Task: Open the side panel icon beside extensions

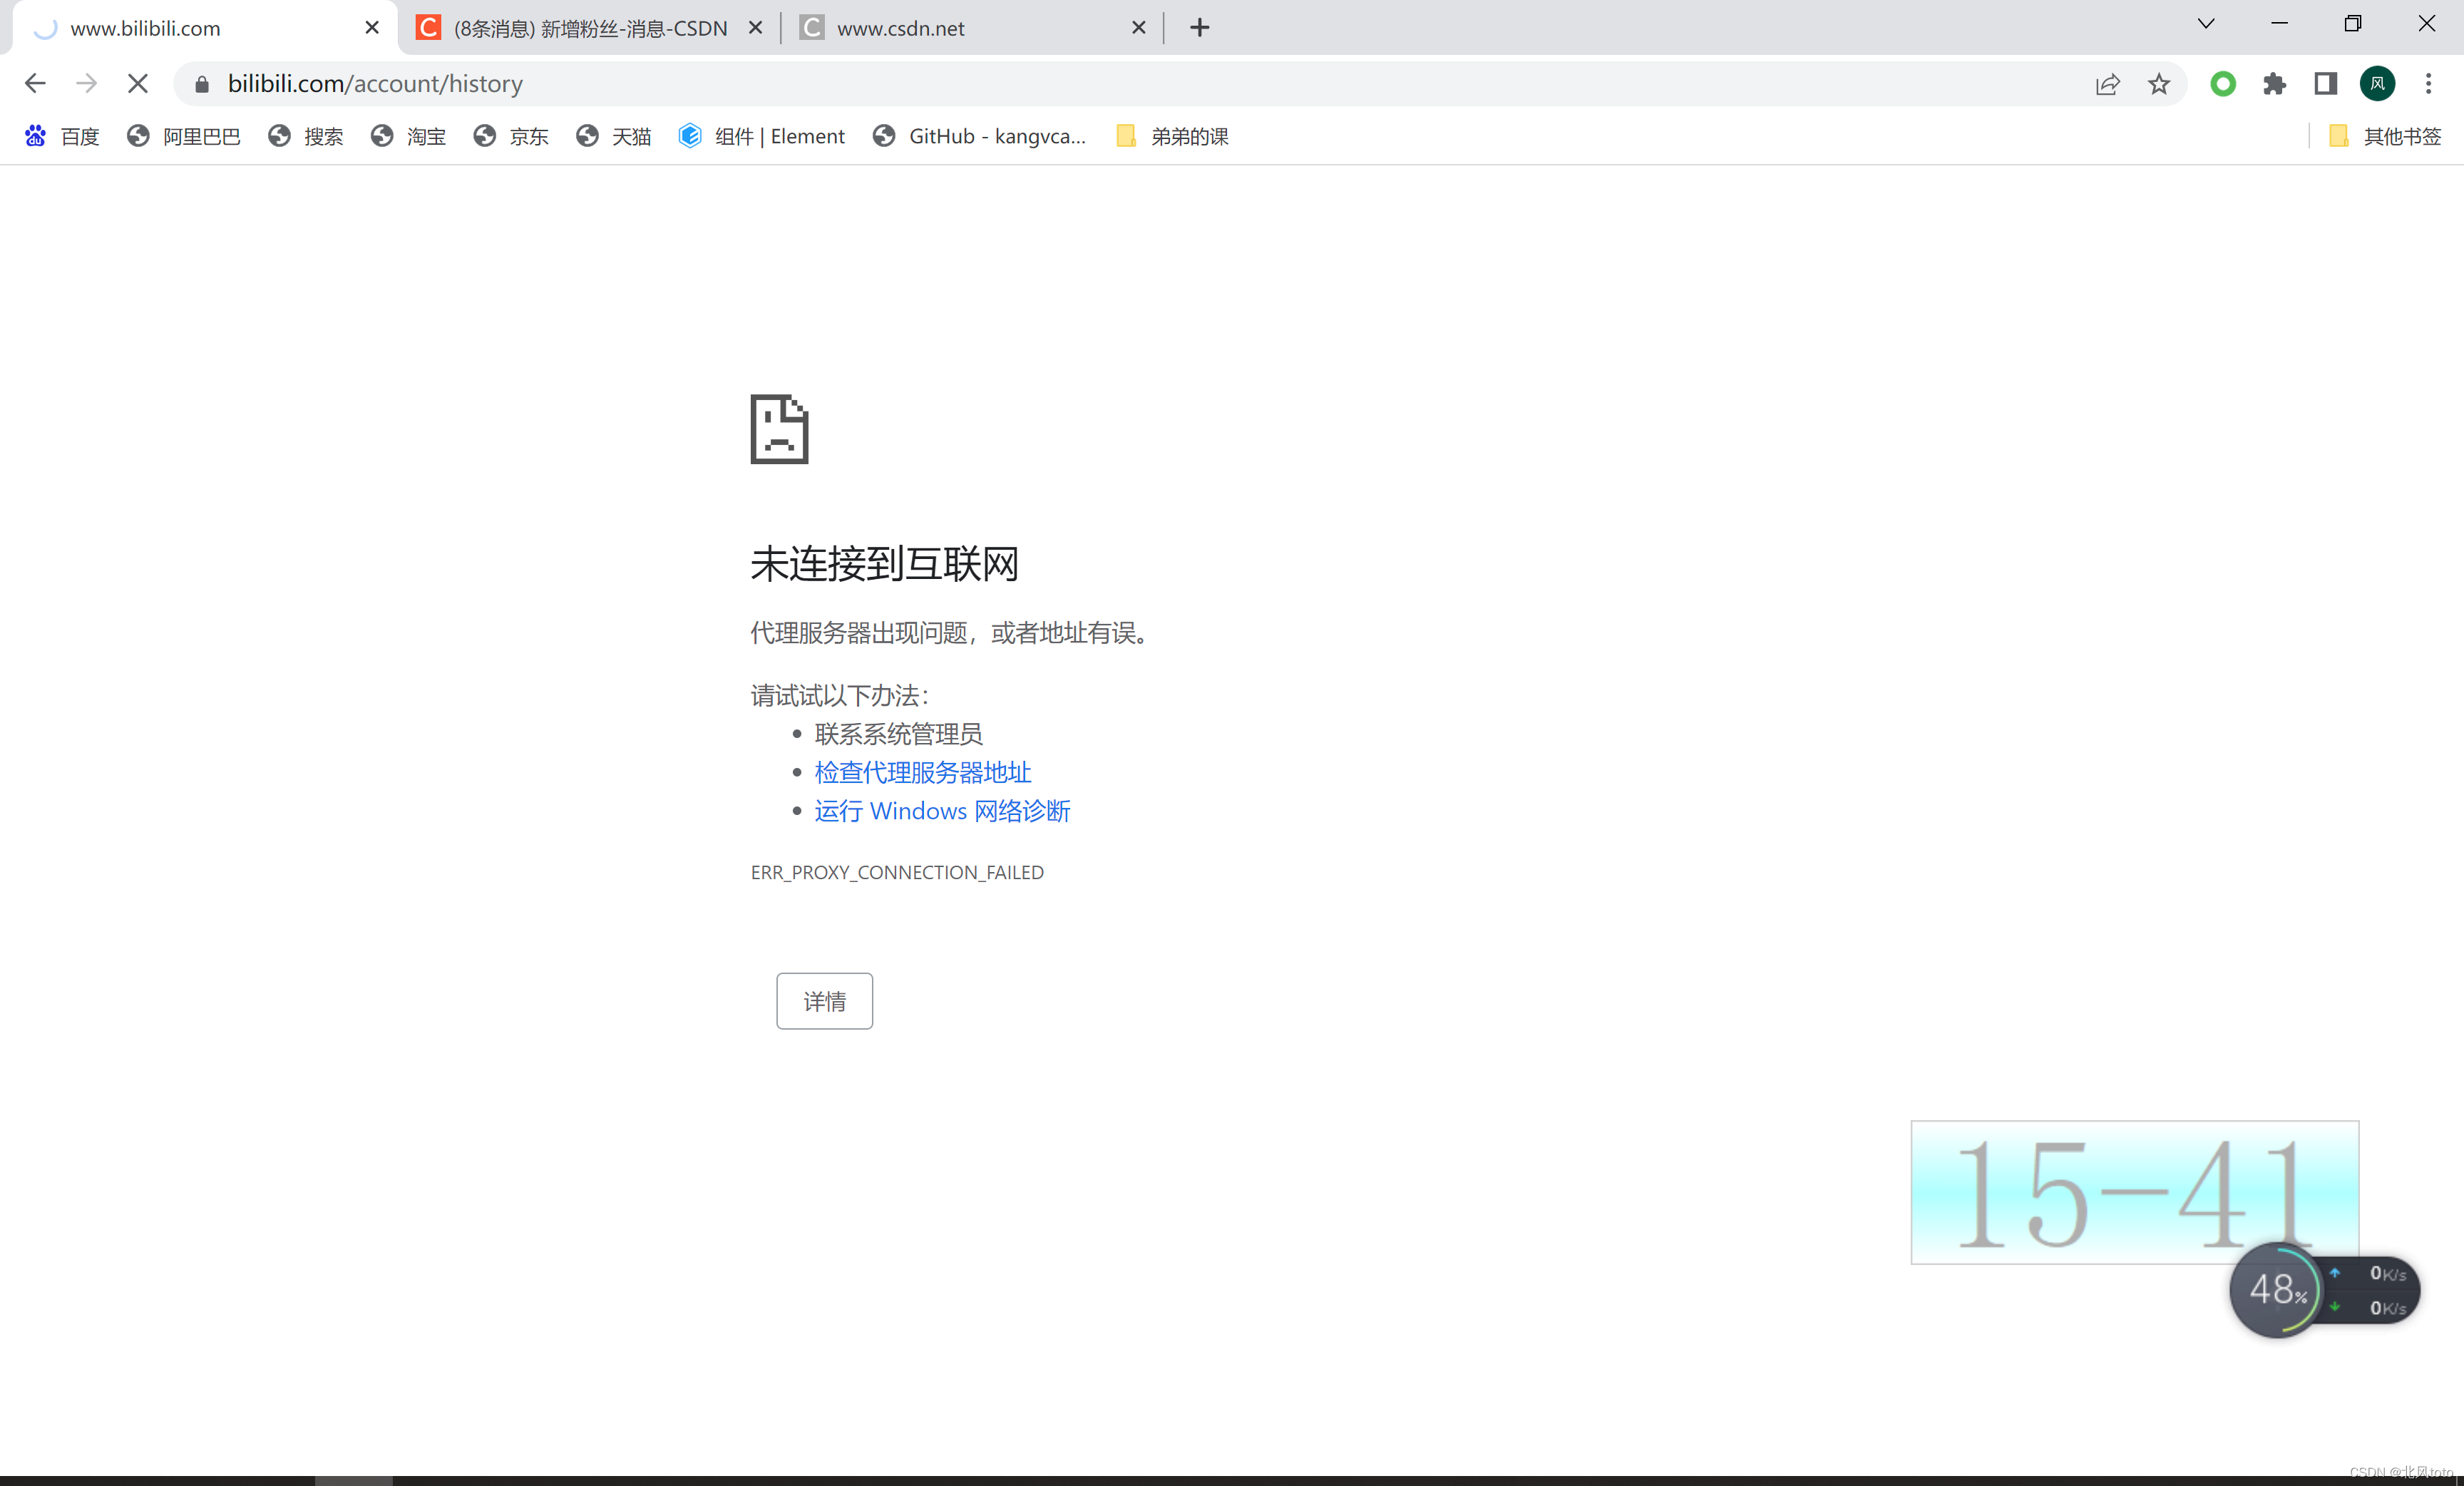Action: click(2325, 84)
